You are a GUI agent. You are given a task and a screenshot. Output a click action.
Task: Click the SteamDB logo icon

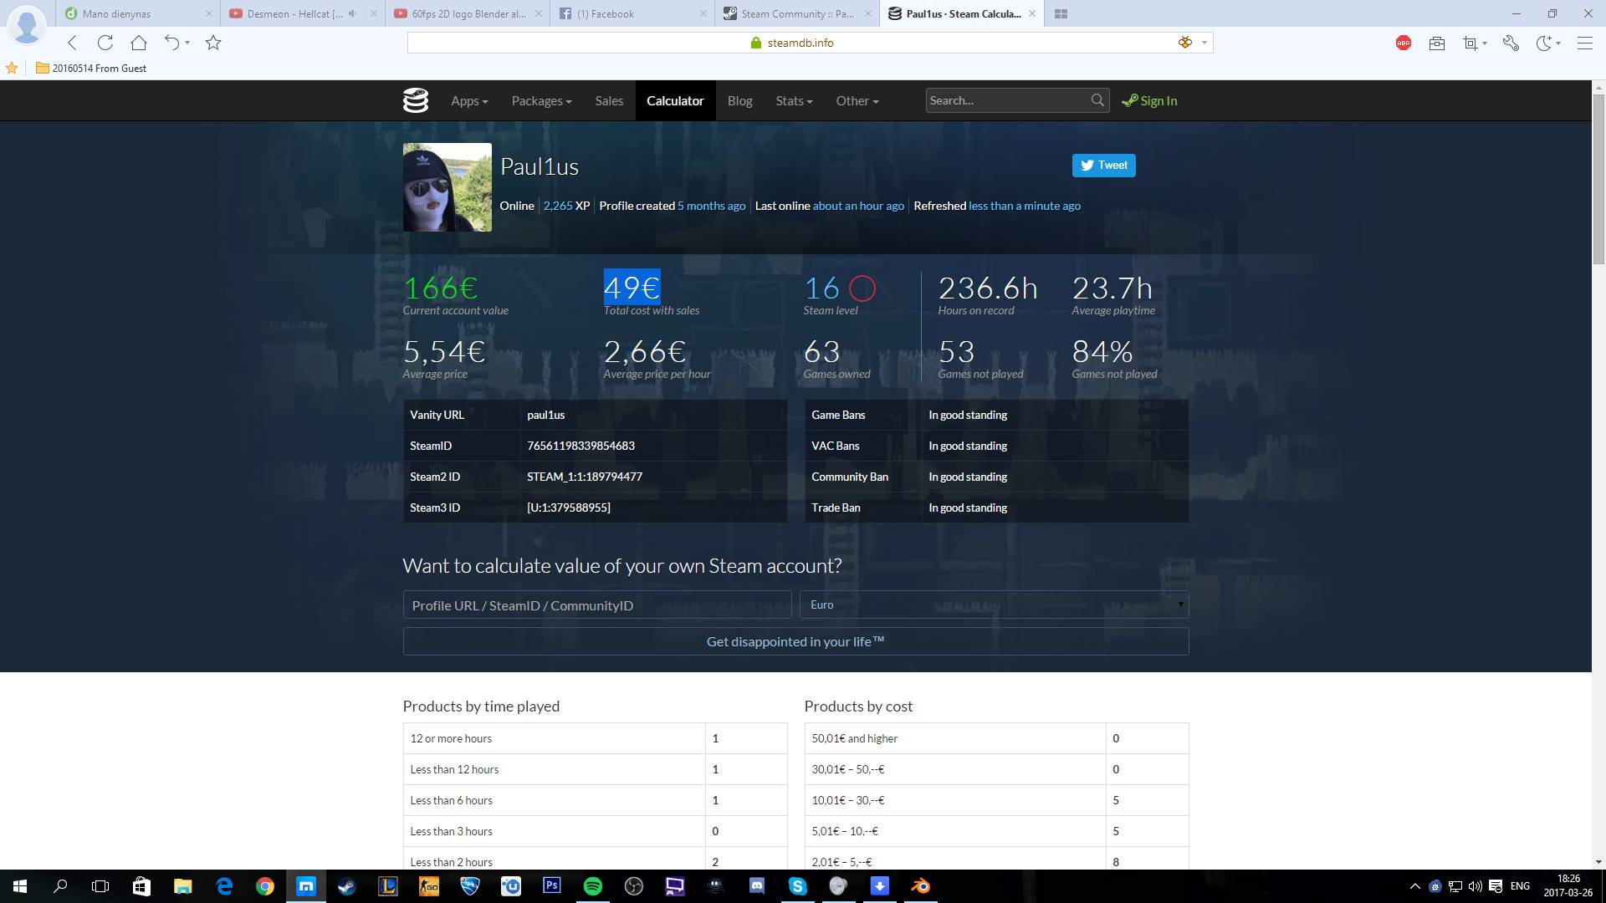pos(416,100)
